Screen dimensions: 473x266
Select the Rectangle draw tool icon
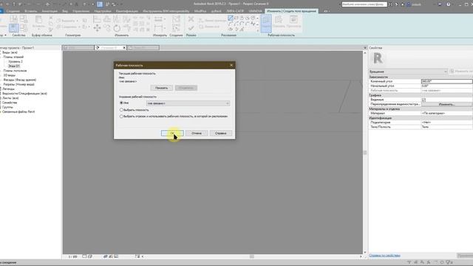236,18
